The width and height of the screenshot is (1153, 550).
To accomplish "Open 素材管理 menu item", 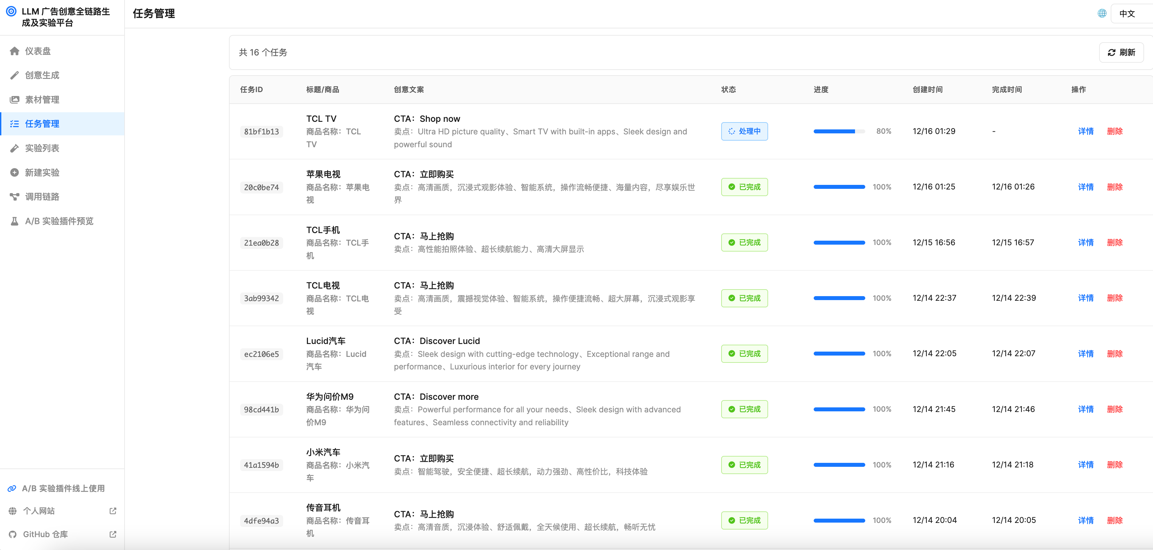I will 62,99.
